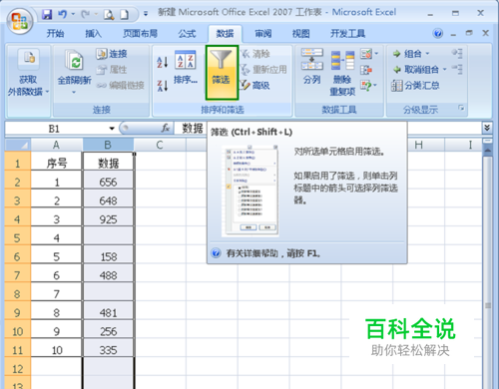This screenshot has width=499, height=389.
Task: Click the tooltip help icon beside F1 text
Action: tap(216, 253)
